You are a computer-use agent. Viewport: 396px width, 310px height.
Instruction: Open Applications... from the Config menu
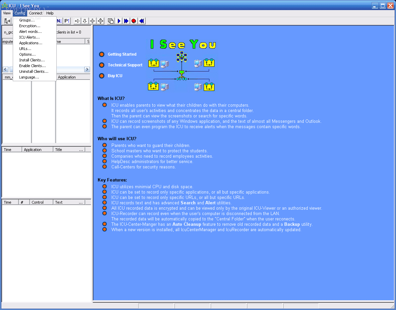[35, 43]
